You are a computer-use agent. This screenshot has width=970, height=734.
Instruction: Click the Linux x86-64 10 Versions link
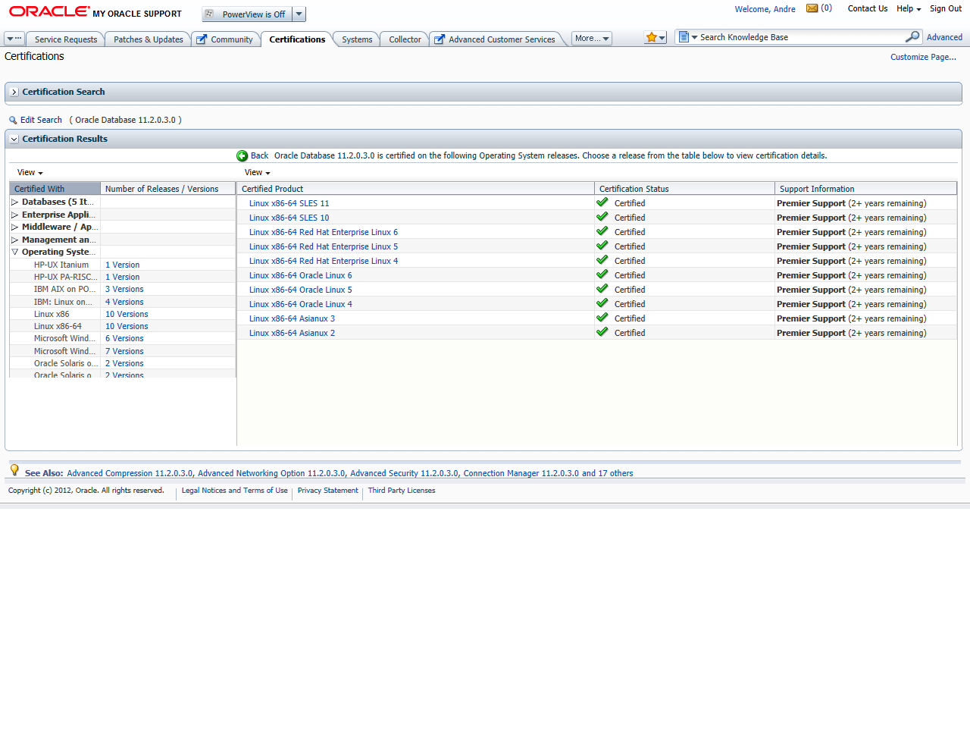click(x=127, y=326)
